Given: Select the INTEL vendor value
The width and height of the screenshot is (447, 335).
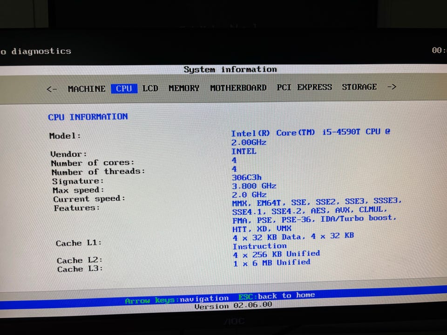Looking at the screenshot, I should pyautogui.click(x=244, y=151).
